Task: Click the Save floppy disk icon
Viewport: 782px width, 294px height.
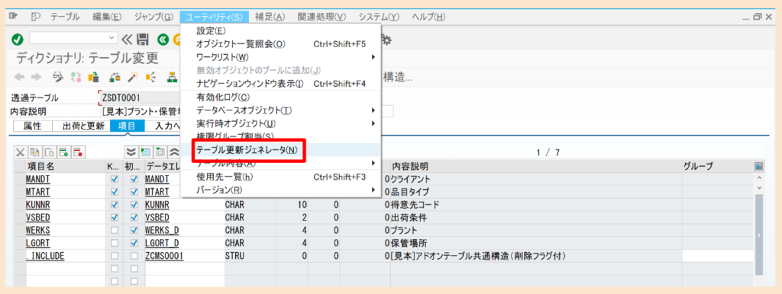Action: tap(143, 40)
